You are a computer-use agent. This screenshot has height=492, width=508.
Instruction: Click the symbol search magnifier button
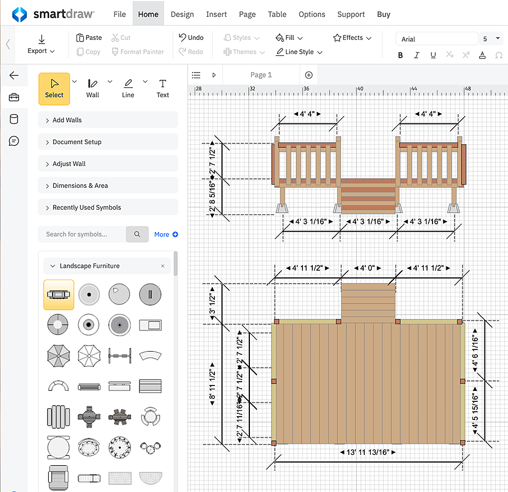coord(137,234)
